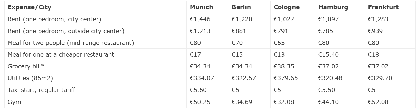Viewport: 416px width, 111px height.
Task: Select the Taxi start, regular tariff label
Action: 41,90
